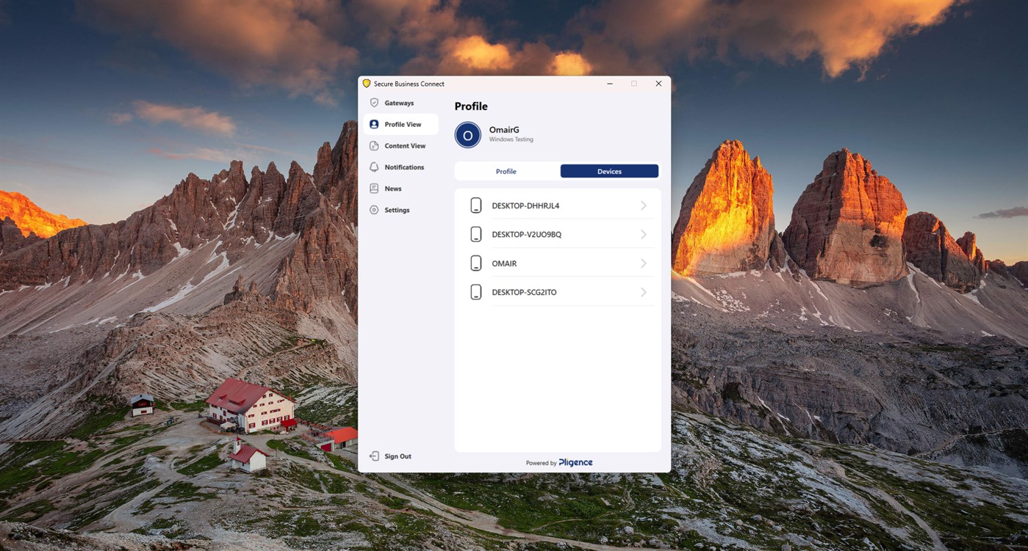Open OMAIR device chevron
Image resolution: width=1028 pixels, height=551 pixels.
tap(644, 263)
